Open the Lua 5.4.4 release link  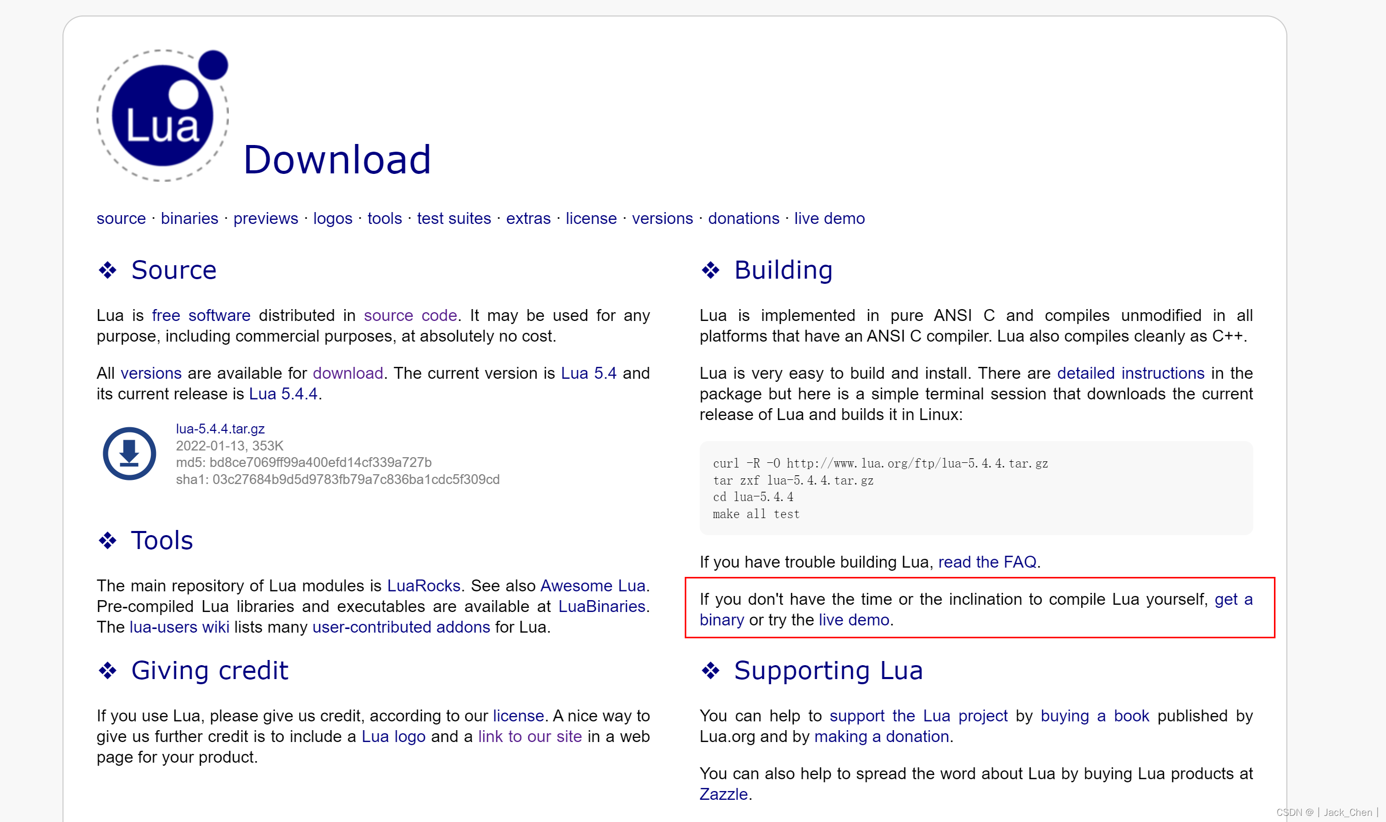[x=283, y=393]
